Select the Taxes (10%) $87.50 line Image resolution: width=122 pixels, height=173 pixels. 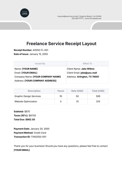coord(25,116)
